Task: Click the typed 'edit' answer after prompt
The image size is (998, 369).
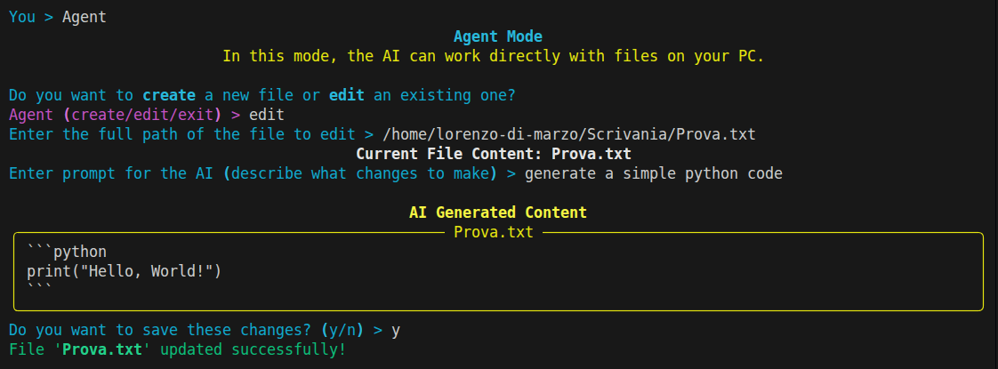Action: tap(267, 116)
